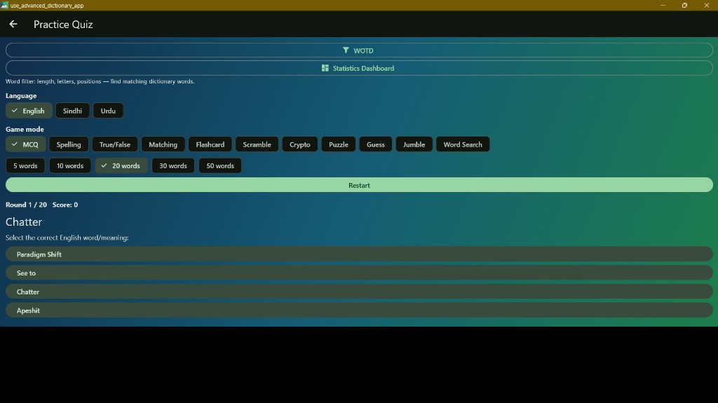Answer with Chatter option
Viewport: 718px width, 403px height.
point(359,292)
